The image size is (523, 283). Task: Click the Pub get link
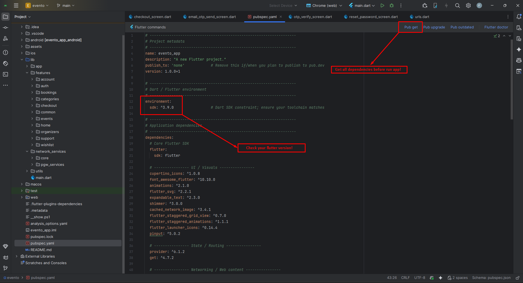[x=411, y=27]
